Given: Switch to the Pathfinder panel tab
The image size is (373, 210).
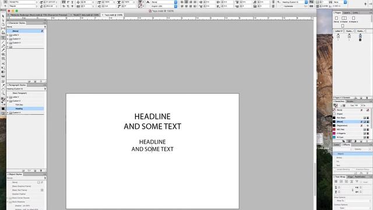Looking at the screenshot, I should tap(360, 177).
